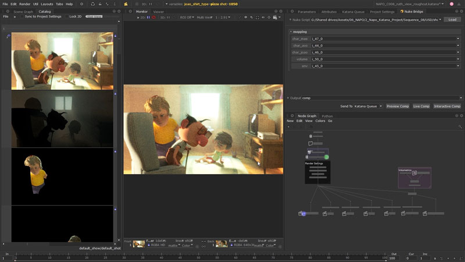Open the ROI Off dropdown

pyautogui.click(x=187, y=17)
